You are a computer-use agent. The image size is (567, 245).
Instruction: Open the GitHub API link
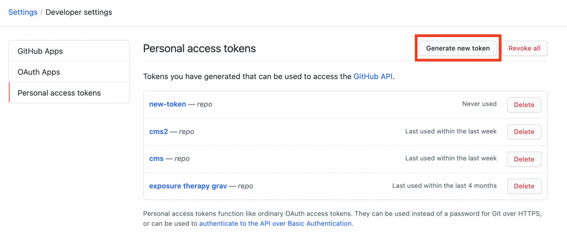pyautogui.click(x=373, y=77)
